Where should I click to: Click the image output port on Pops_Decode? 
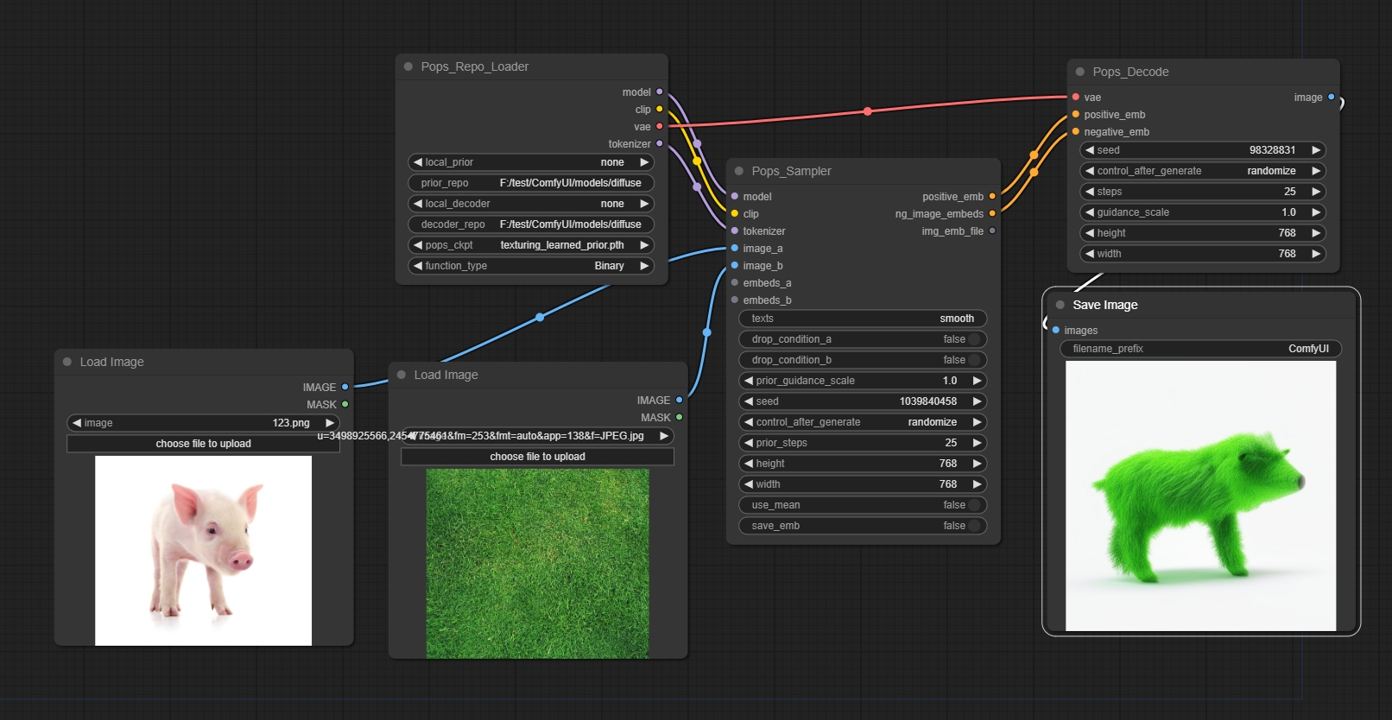pos(1332,97)
